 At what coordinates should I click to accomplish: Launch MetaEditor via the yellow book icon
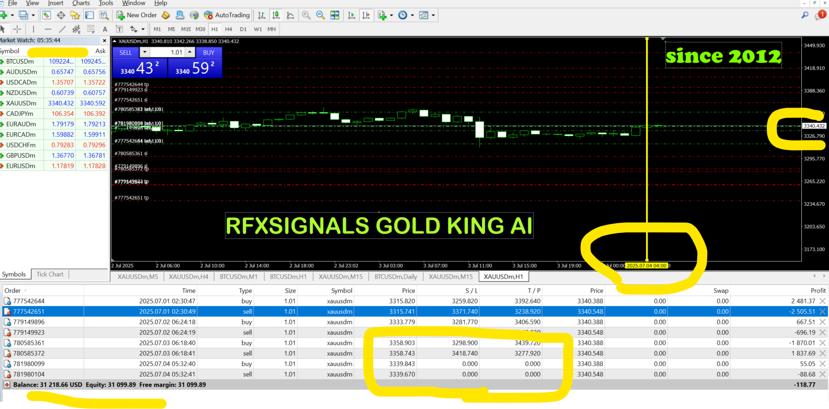(166, 15)
